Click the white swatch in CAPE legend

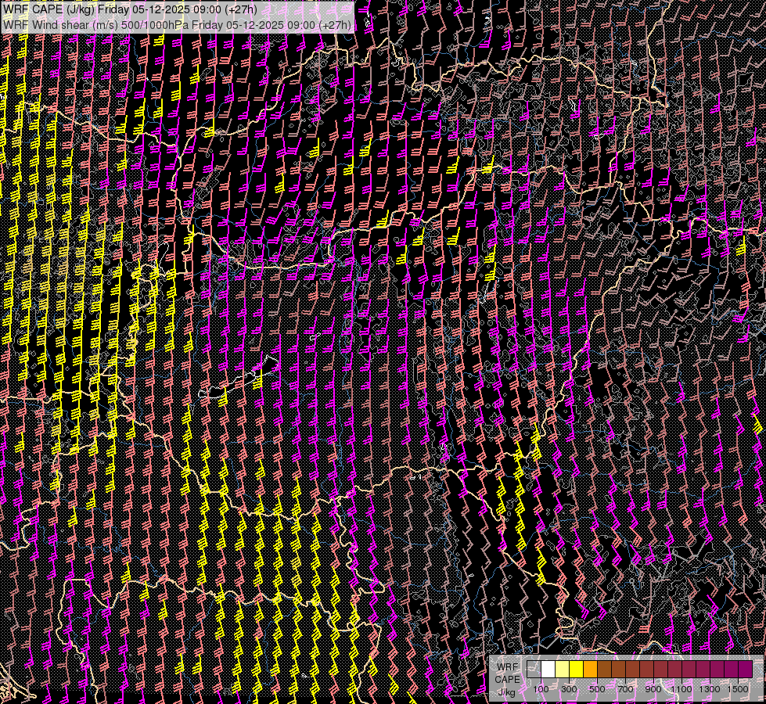point(548,670)
